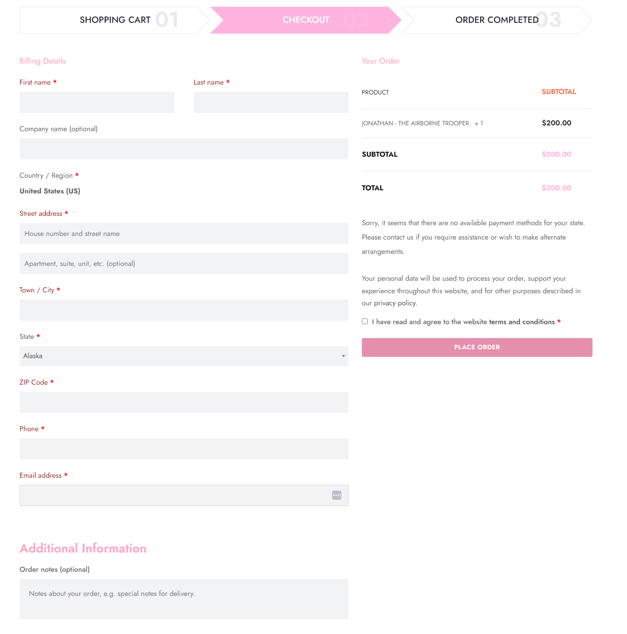Click into the Last name field

(x=271, y=103)
